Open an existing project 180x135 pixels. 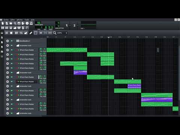tap(11, 23)
